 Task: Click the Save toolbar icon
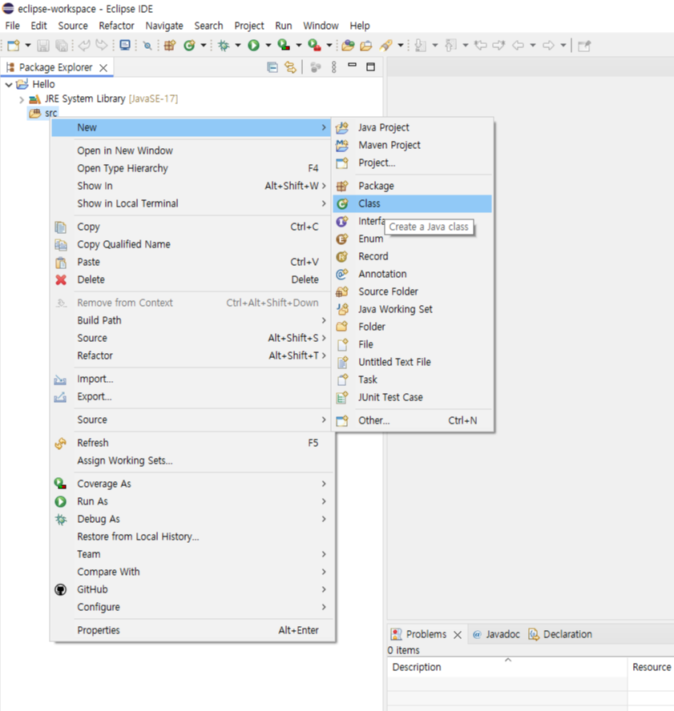tap(43, 46)
